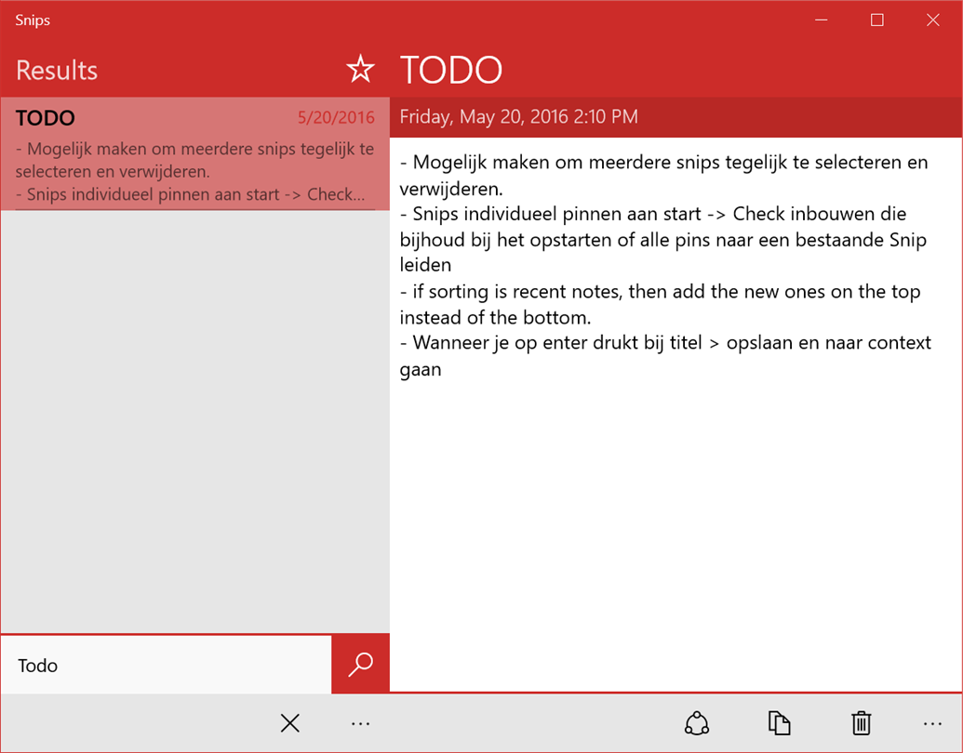Screen dimensions: 963x753
Task: Click the date 5/20/2016 in result
Action: (x=336, y=117)
